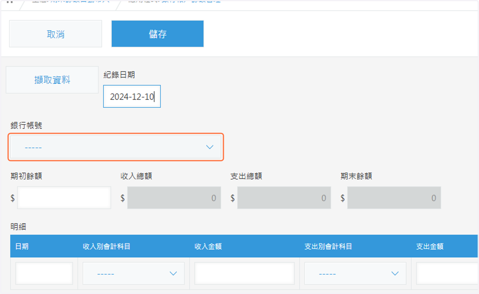This screenshot has height=294, width=479.
Task: Open the 收入別會計科目 dropdown
Action: click(x=133, y=273)
